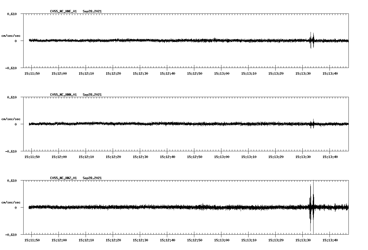Click the C055_NC_HNZ_01 channel title
Image resolution: width=368 pixels, height=250 pixels.
pos(63,178)
